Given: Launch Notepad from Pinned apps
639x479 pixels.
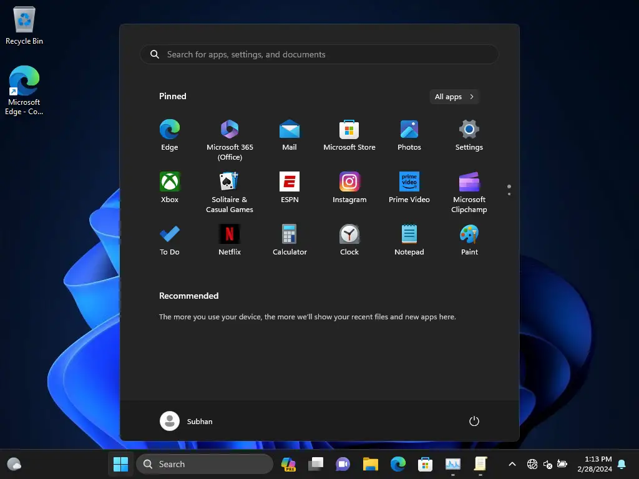Looking at the screenshot, I should click(409, 240).
